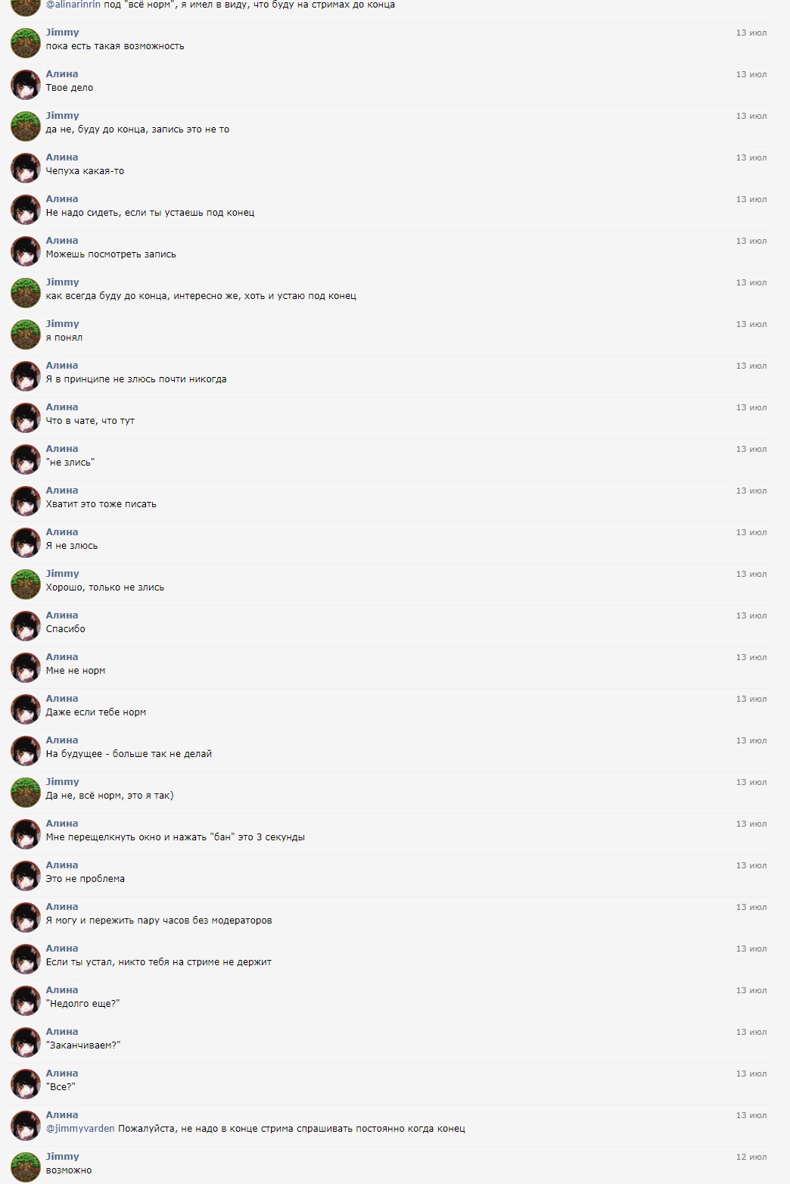Click Алина's name above "Можешь посмотреть запись"
The width and height of the screenshot is (790, 1184).
point(62,241)
